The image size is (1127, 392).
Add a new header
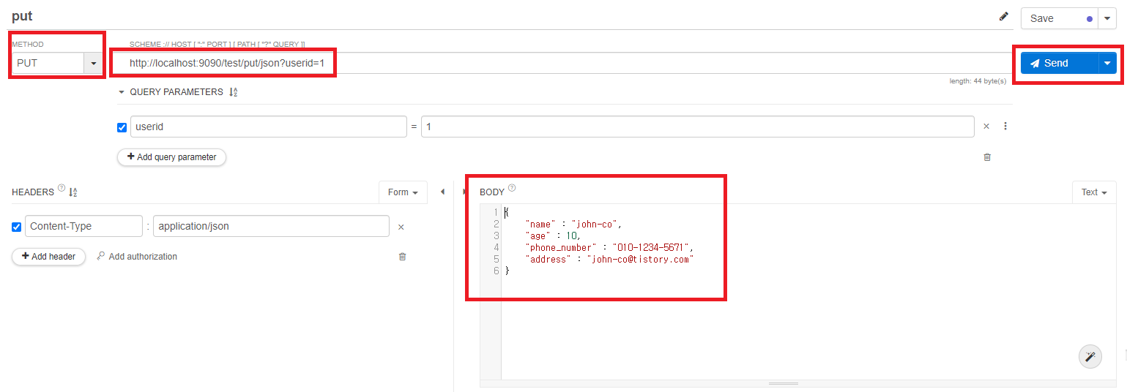pyautogui.click(x=48, y=257)
